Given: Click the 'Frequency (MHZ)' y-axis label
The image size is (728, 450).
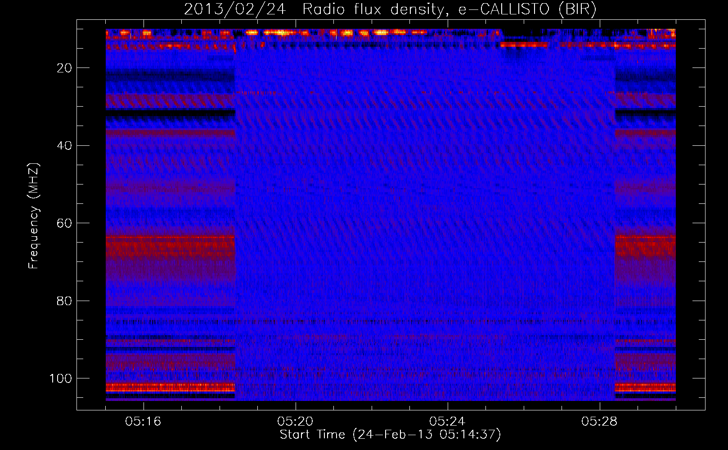Looking at the screenshot, I should pos(34,216).
